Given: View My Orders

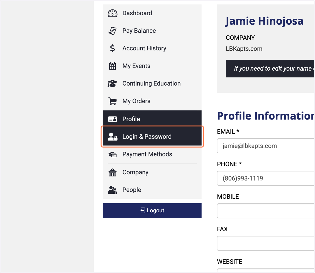Looking at the screenshot, I should 152,101.
